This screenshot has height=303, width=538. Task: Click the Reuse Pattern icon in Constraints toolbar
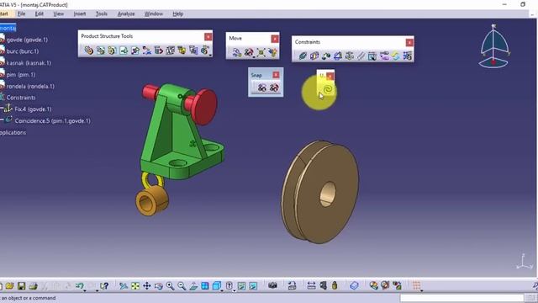pos(407,56)
